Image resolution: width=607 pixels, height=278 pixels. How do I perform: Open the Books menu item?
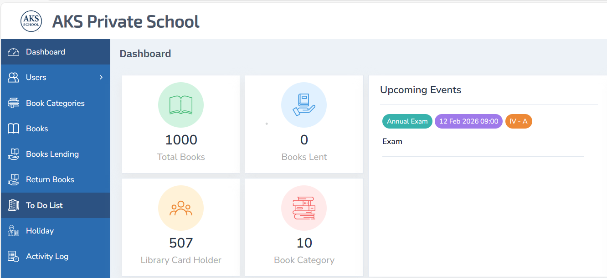point(37,129)
